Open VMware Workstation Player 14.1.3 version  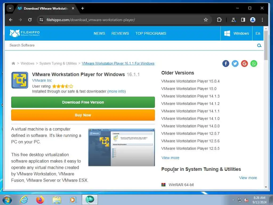(190, 96)
